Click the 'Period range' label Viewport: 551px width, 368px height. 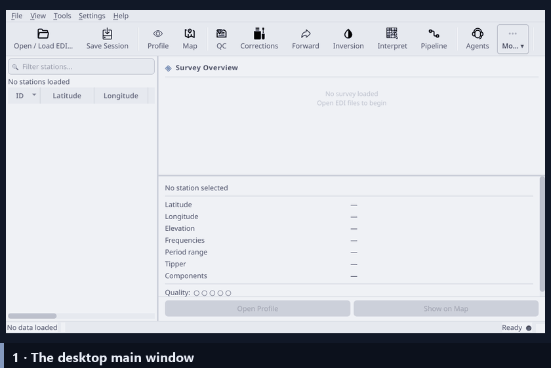(186, 252)
